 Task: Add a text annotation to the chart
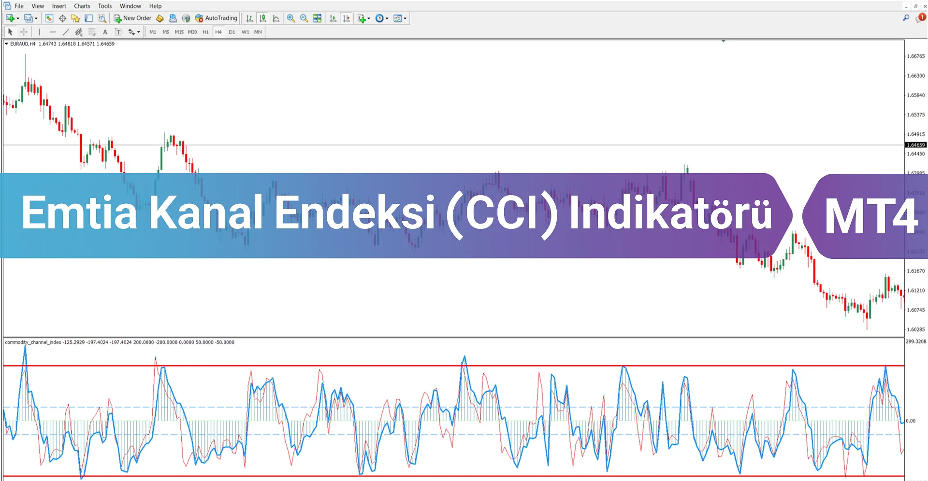(x=105, y=32)
